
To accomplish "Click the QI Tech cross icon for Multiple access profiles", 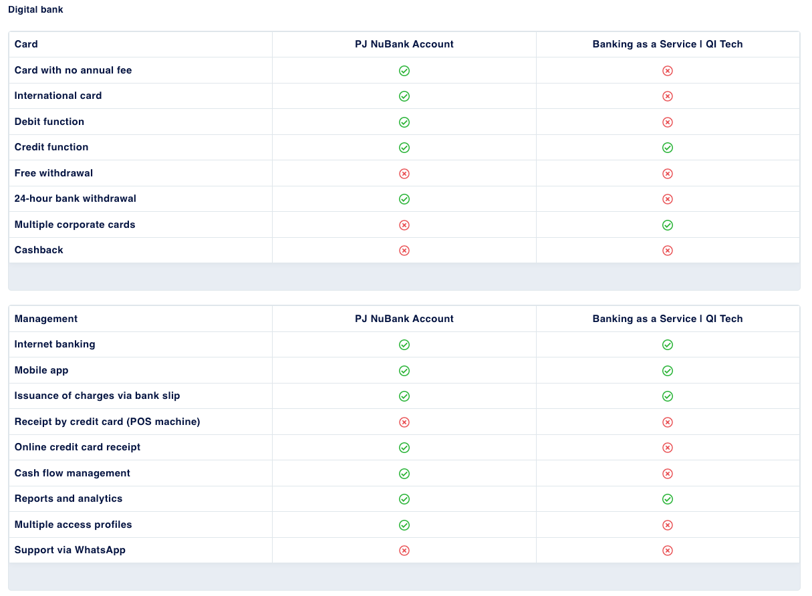I will pyautogui.click(x=668, y=525).
